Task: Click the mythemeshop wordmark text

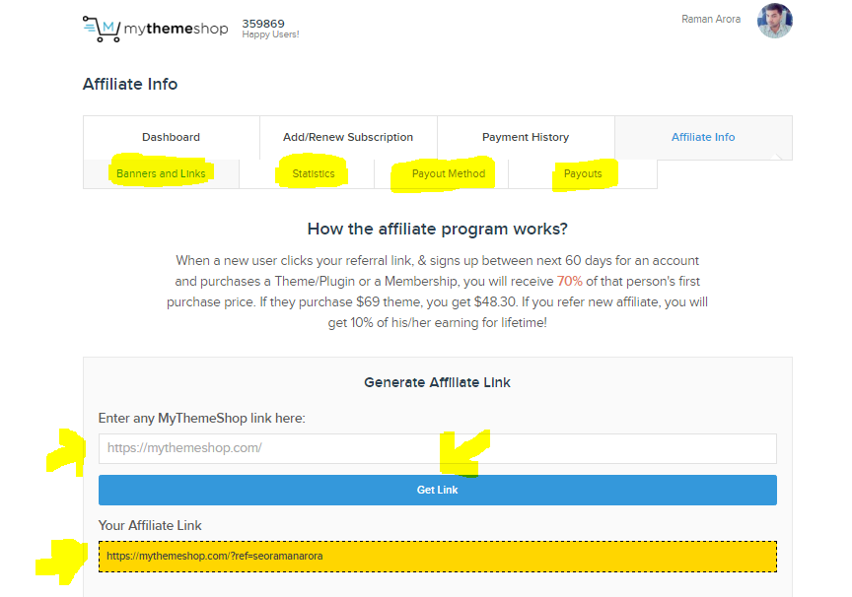Action: (176, 29)
